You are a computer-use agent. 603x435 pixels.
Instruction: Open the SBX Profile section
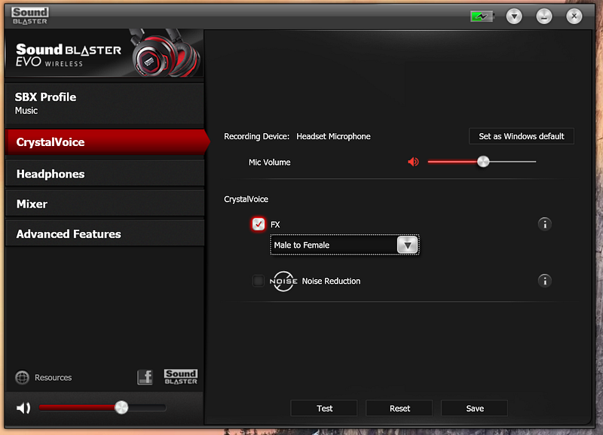[105, 104]
